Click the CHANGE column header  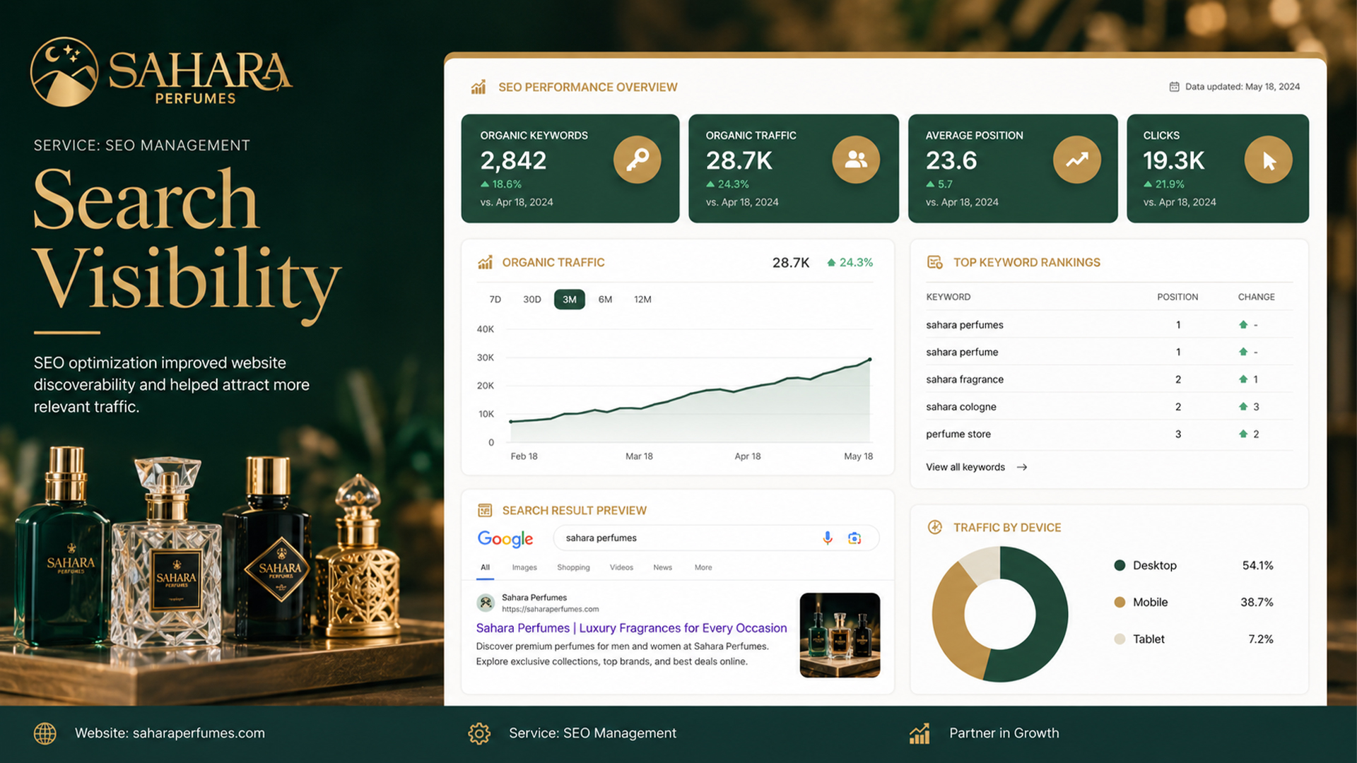pyautogui.click(x=1257, y=297)
